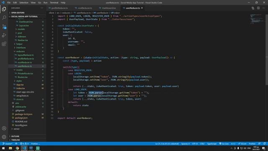Open package.json in the explorer tree
268x151 pixels.
point(21,118)
